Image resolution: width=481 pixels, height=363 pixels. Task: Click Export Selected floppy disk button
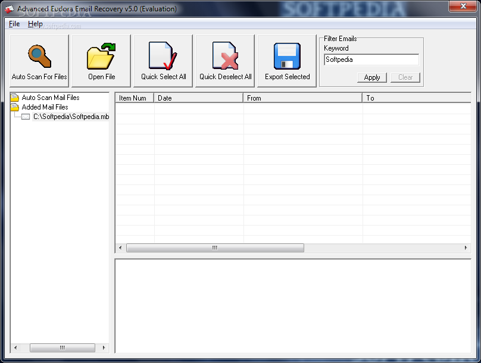point(287,61)
